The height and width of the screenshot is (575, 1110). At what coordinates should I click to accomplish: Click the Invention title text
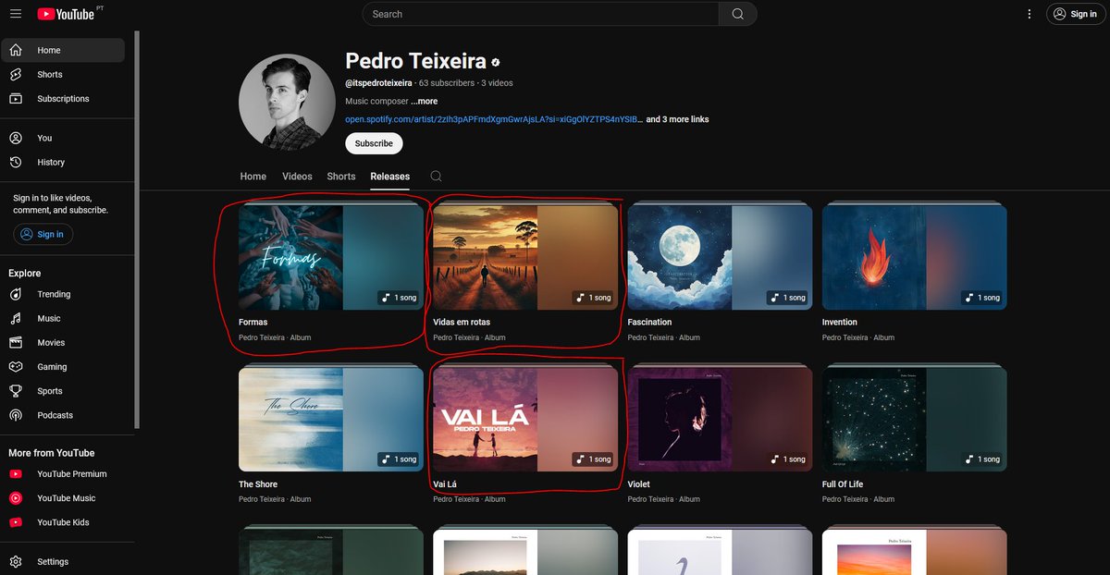click(x=839, y=322)
